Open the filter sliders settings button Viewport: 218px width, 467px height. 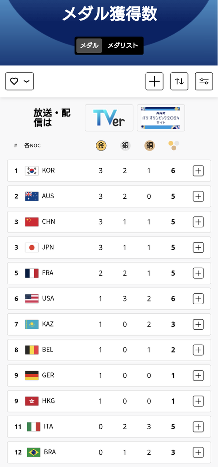coord(204,81)
